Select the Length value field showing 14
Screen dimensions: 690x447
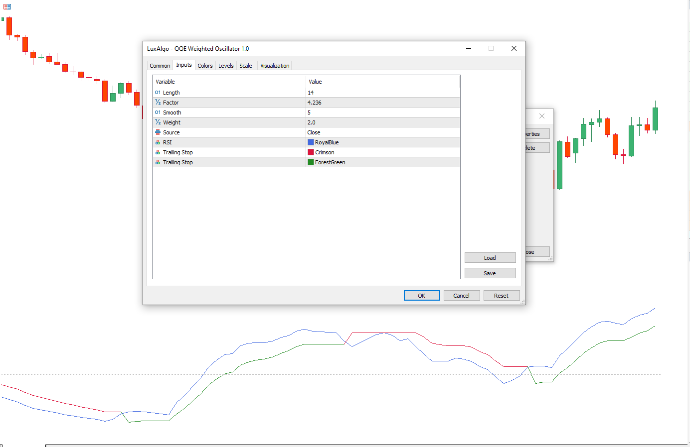click(x=382, y=93)
